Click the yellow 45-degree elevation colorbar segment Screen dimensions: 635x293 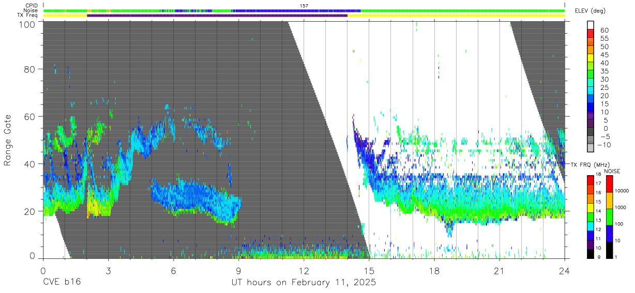click(591, 58)
